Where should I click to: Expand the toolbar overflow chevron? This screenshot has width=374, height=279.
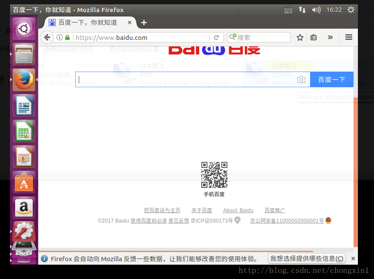[330, 37]
